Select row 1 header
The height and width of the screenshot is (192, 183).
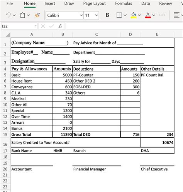pos(5,43)
